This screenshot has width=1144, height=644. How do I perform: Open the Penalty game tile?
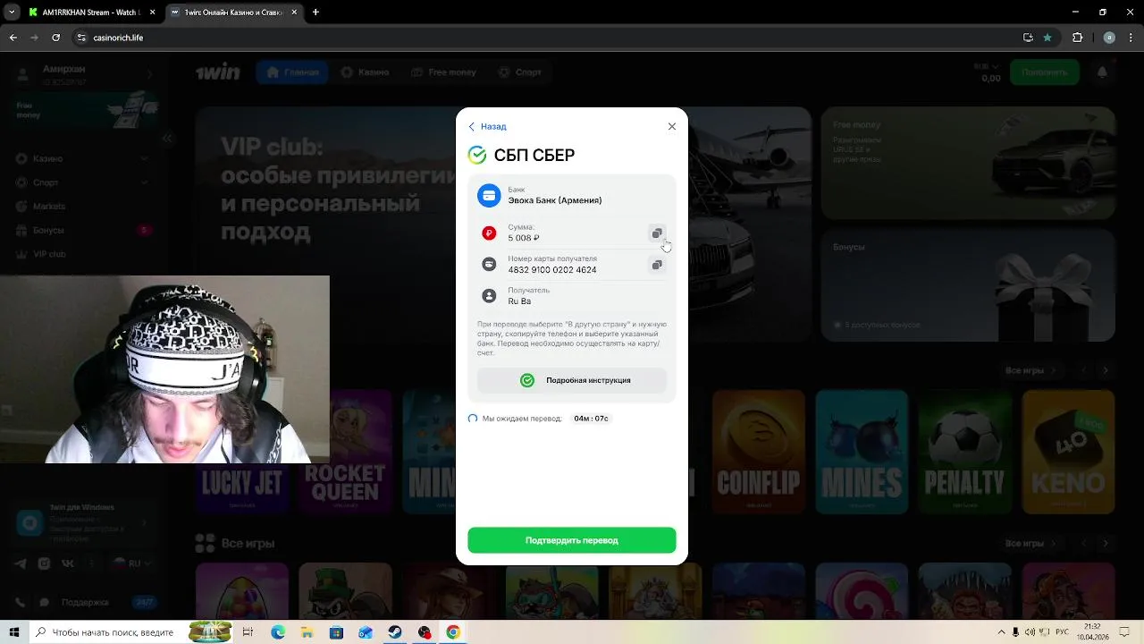(x=965, y=452)
